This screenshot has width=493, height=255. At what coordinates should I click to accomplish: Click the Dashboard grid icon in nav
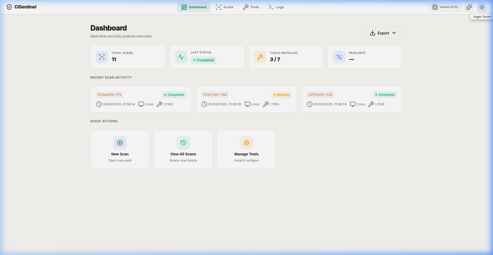[184, 7]
